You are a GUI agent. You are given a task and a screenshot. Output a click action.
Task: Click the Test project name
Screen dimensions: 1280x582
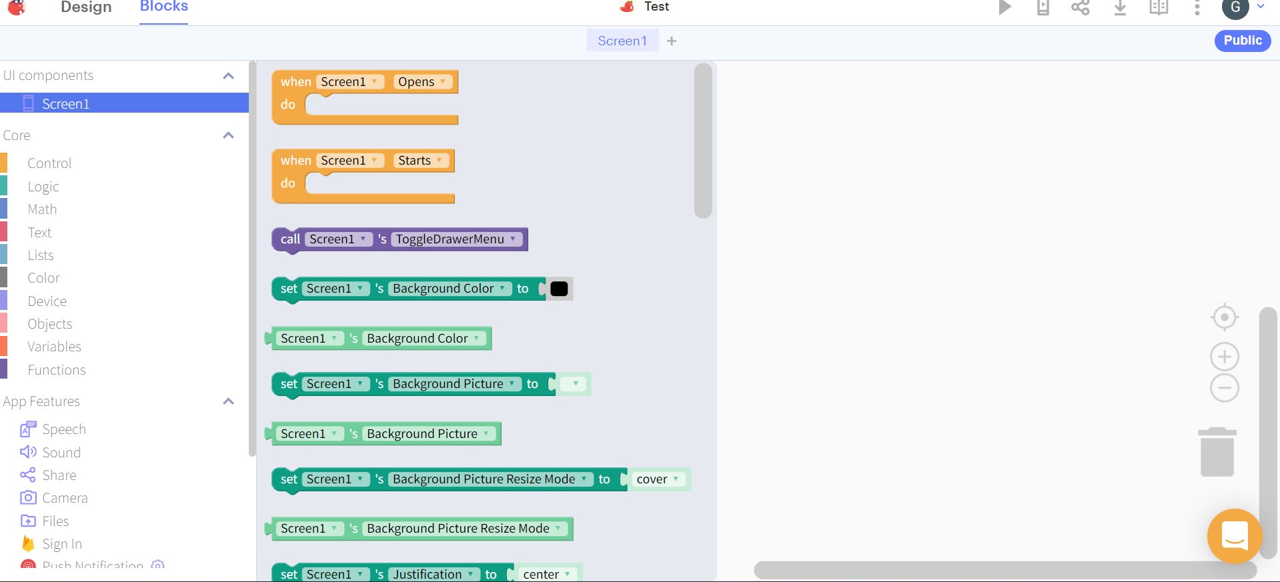656,7
